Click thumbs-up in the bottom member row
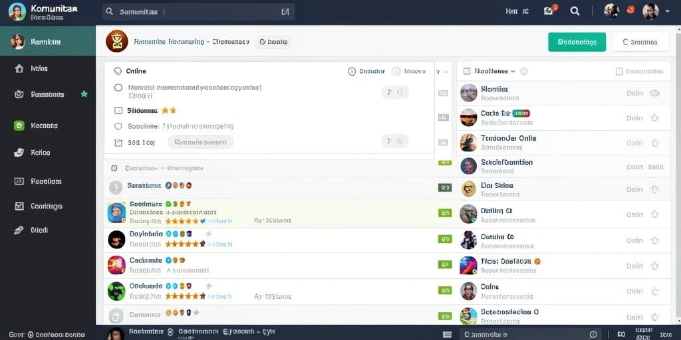The height and width of the screenshot is (340, 681). pyautogui.click(x=654, y=317)
